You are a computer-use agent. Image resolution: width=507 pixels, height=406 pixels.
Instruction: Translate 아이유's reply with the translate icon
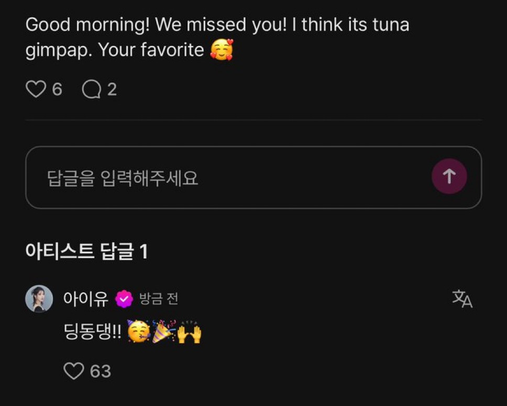462,299
